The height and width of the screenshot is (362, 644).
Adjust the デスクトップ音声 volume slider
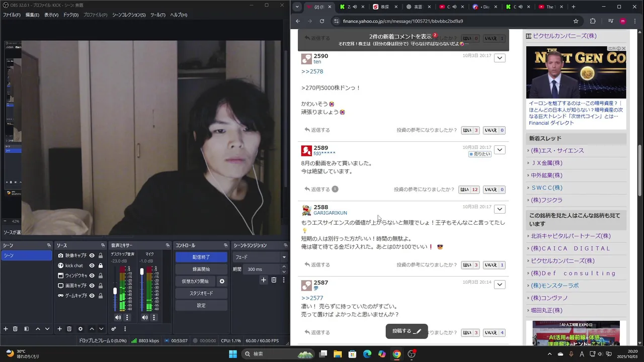115,291
